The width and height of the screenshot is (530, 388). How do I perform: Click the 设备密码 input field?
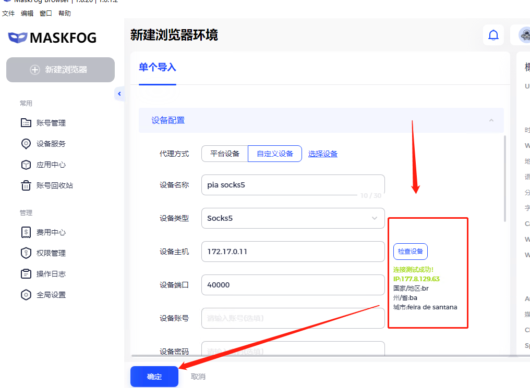(x=293, y=348)
